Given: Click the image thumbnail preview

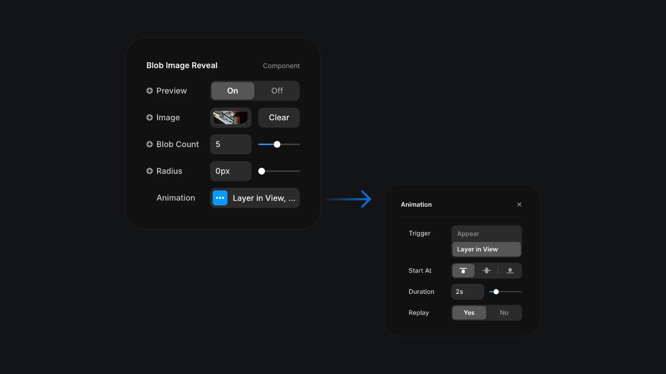Looking at the screenshot, I should 231,117.
